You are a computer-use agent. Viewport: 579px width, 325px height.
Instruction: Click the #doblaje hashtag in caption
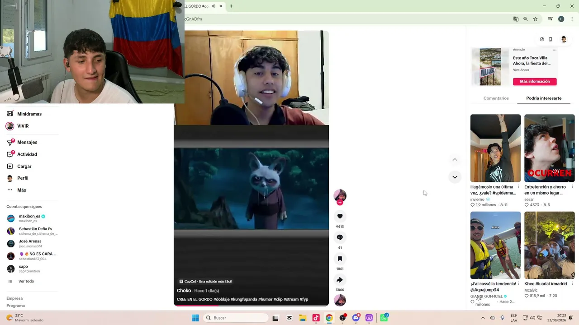pos(221,299)
